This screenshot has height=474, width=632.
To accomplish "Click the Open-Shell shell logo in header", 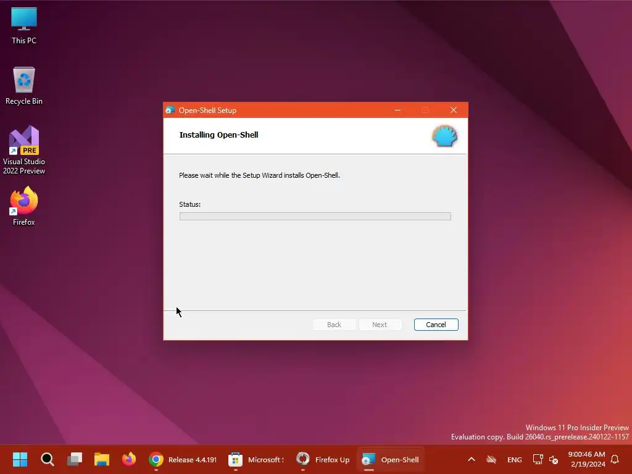I will click(x=444, y=136).
